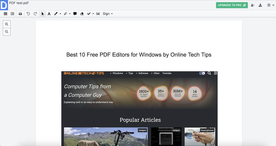Select the draw brush tool
Viewport: 276px width, 146px height.
point(56,14)
